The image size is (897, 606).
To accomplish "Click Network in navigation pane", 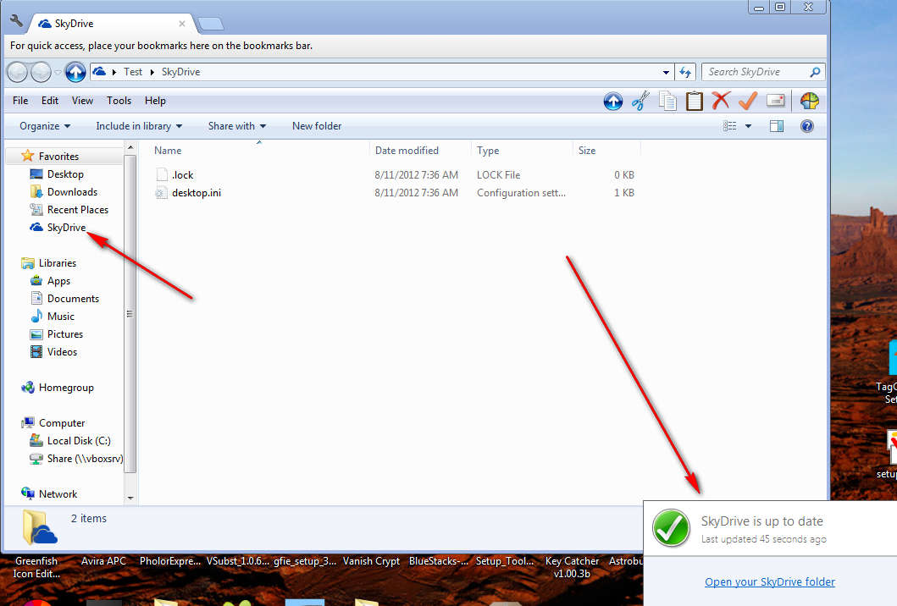I will [x=58, y=493].
